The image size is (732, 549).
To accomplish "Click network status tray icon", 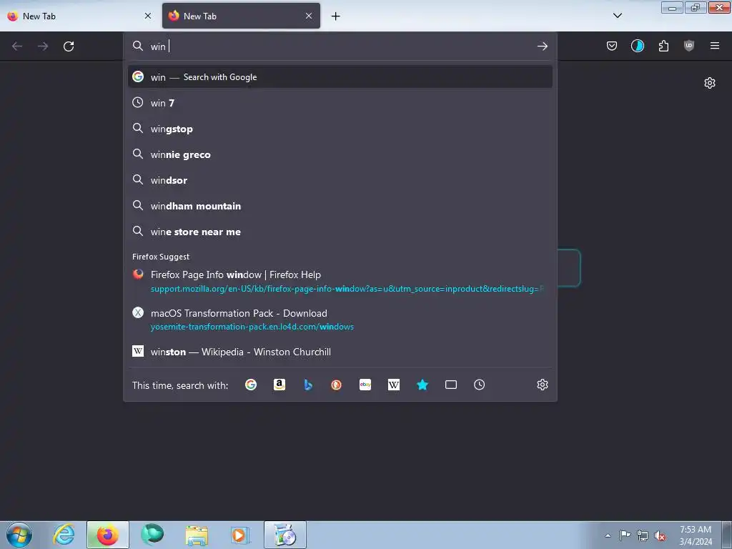I will pyautogui.click(x=643, y=535).
